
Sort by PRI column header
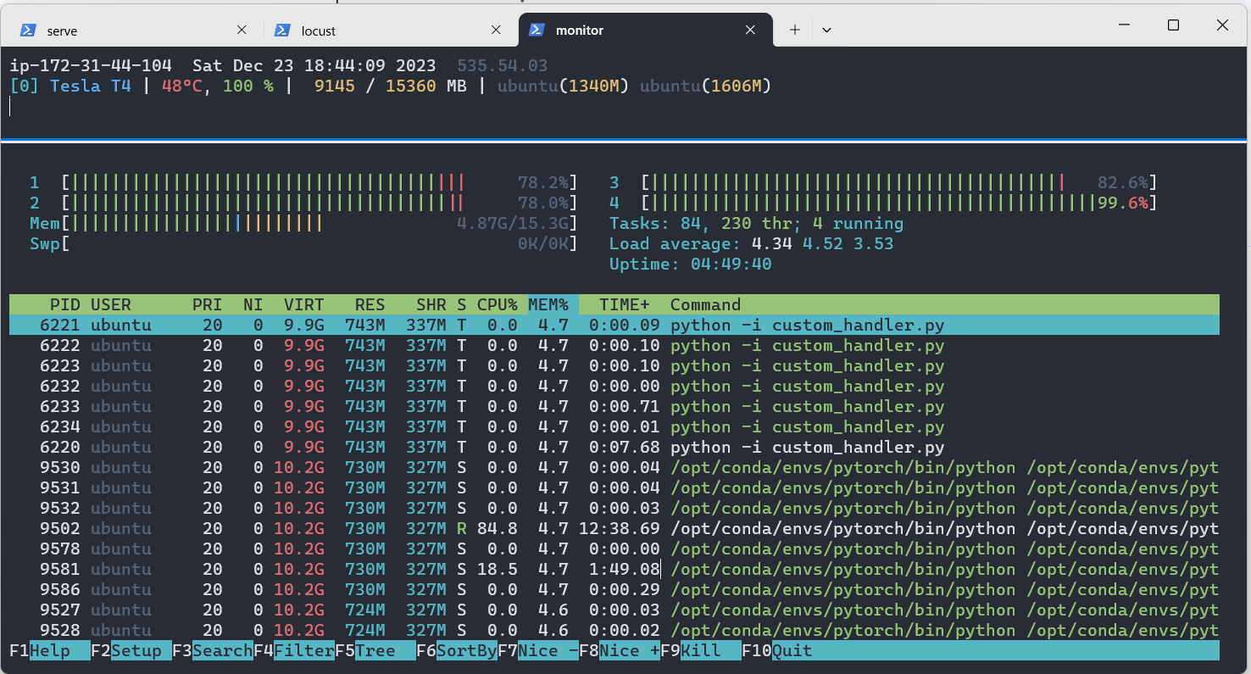[208, 304]
